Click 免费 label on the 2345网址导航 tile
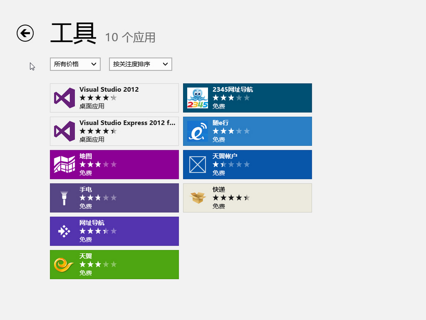 point(219,106)
